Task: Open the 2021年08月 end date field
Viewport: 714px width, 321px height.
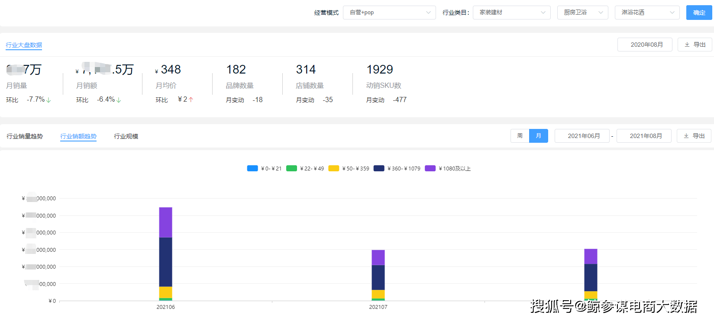Action: 644,136
